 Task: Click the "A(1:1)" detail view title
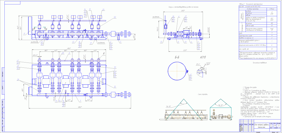pyautogui.click(x=203, y=58)
